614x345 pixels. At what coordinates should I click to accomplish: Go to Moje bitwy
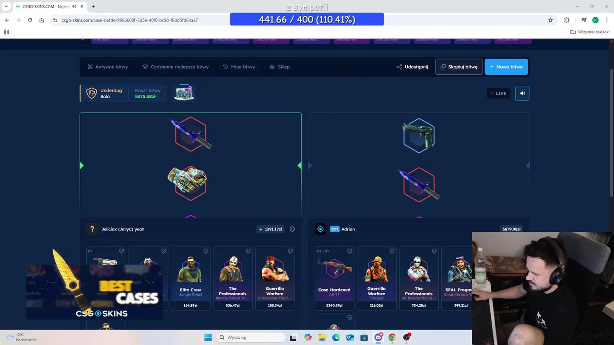click(239, 67)
